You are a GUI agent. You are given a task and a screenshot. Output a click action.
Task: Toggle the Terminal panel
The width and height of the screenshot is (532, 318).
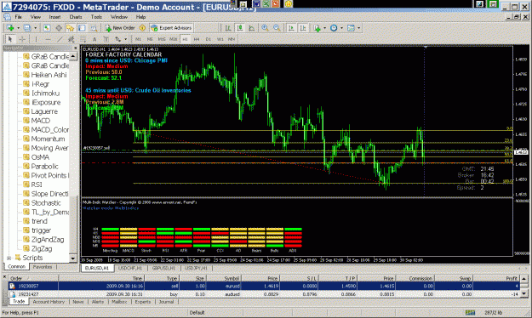82,28
